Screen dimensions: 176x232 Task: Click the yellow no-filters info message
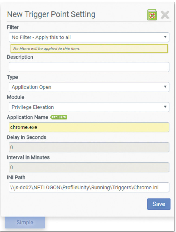coord(89,49)
